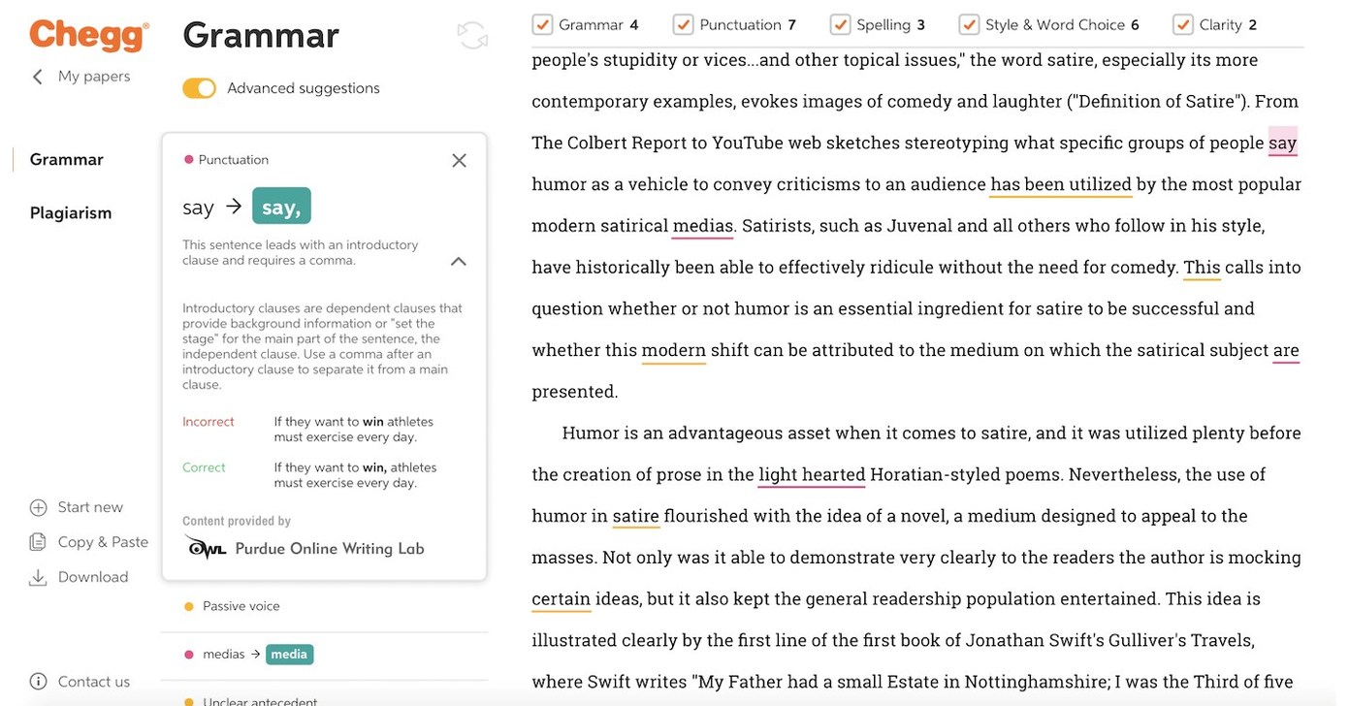Click the original word 'say' in card

click(198, 207)
